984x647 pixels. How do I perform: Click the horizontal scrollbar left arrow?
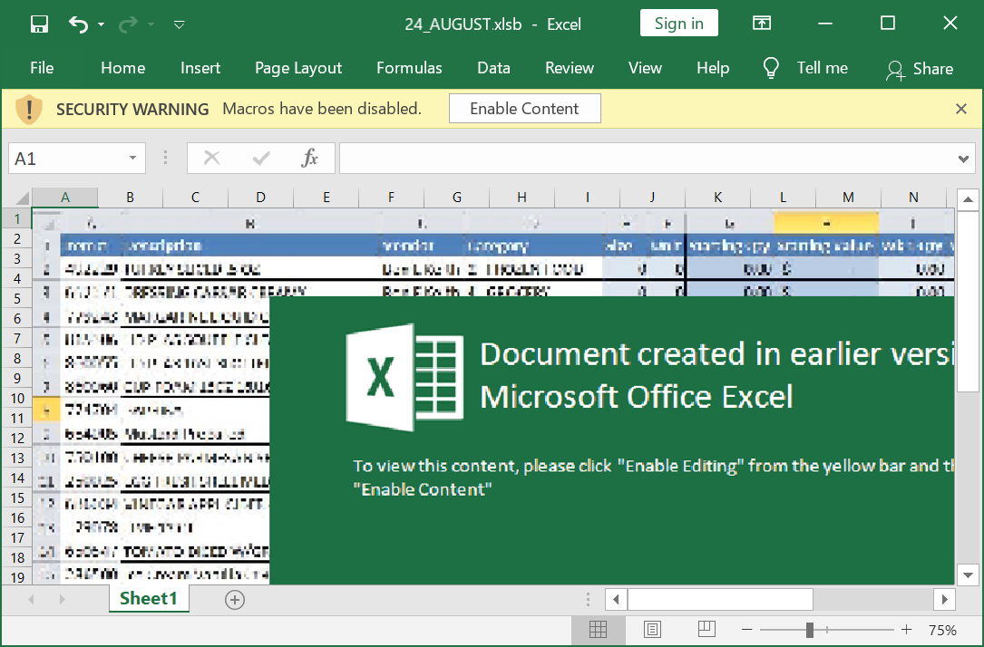[x=617, y=599]
